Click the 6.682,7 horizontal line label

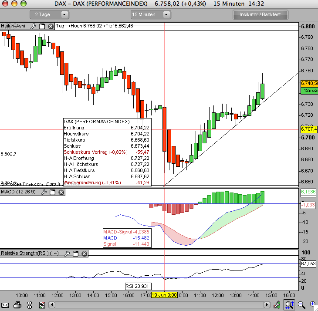(8, 154)
